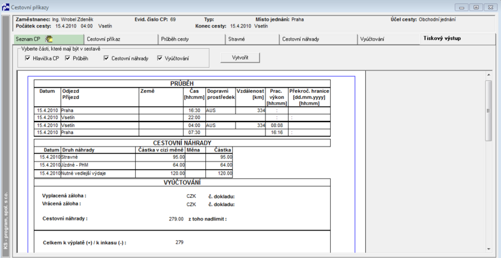Screen dimensions: 501x258
Task: Click the 08:08 Prac. výkon value
Action: pyautogui.click(x=277, y=125)
